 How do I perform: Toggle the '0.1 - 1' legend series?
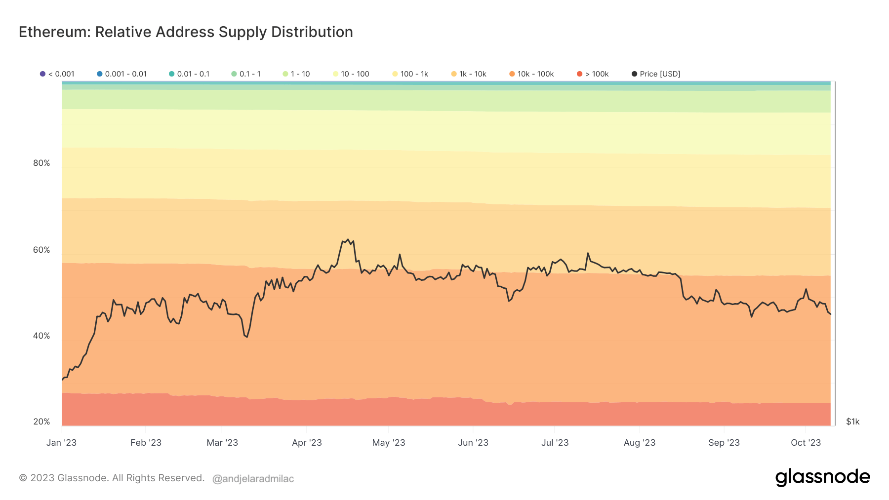click(246, 74)
